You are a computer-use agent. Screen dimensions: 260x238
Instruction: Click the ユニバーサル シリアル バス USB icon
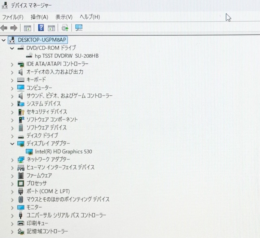tap(21, 215)
